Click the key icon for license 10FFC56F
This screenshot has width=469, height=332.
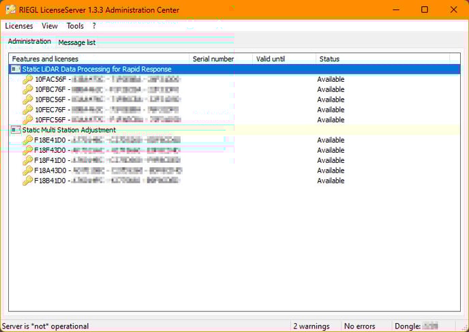coord(27,120)
